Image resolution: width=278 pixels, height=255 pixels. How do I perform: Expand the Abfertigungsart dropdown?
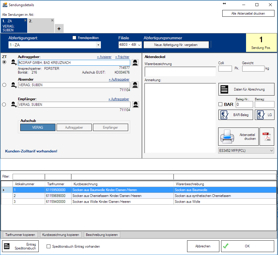(98, 45)
